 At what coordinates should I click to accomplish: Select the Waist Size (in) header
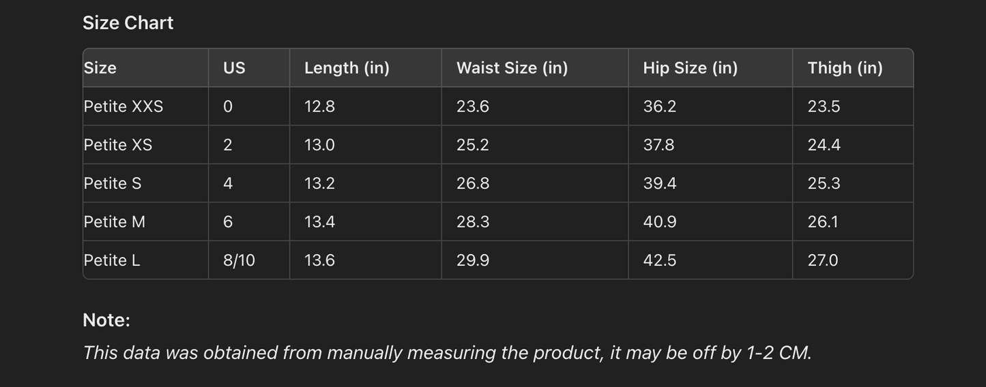tap(512, 68)
